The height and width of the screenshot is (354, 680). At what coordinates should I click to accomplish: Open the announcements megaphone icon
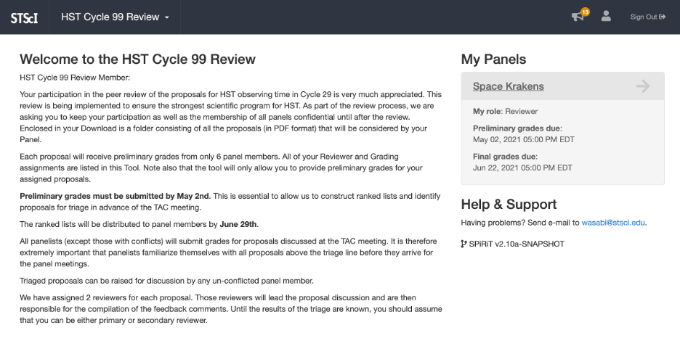tap(577, 17)
